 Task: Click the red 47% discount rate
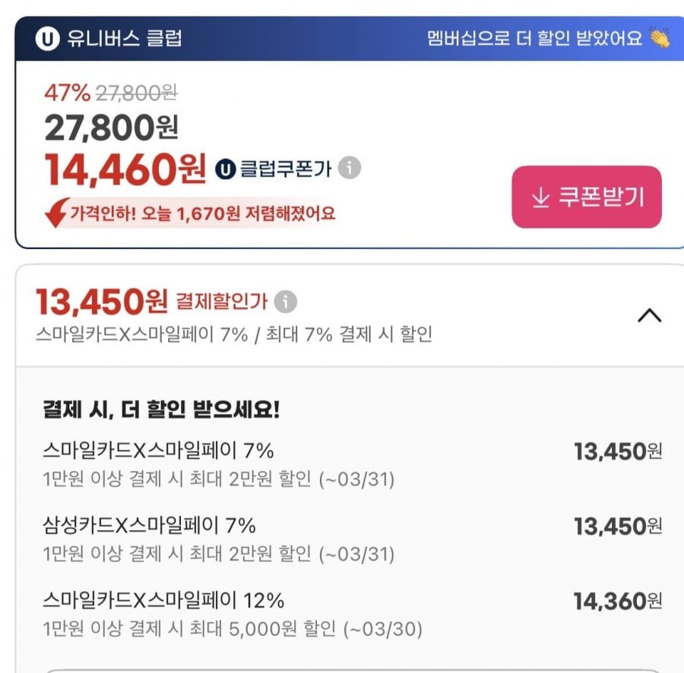tap(67, 93)
